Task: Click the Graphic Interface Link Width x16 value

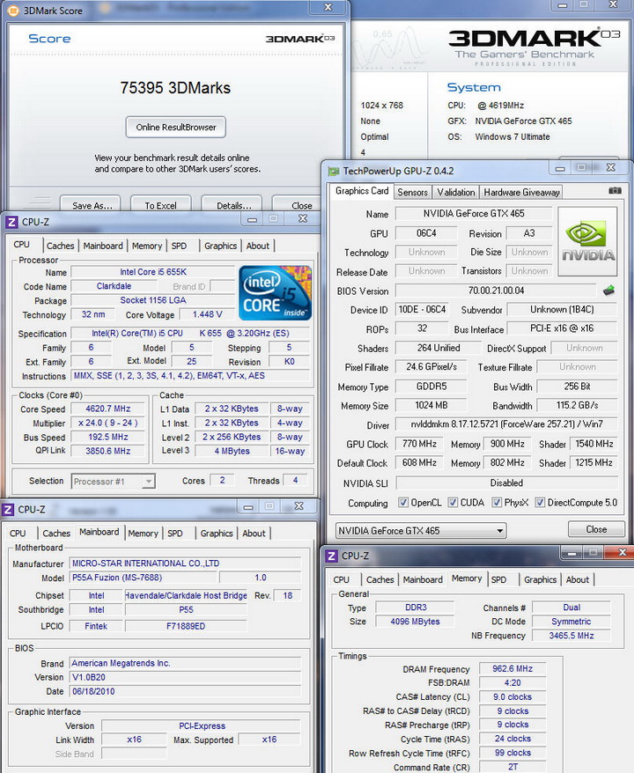Action: click(x=134, y=740)
